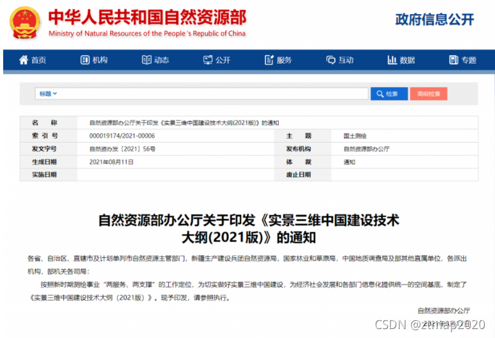This screenshot has width=495, height=338.
Task: Click the 中华人民共和国自然资源部 site title
Action: pyautogui.click(x=147, y=17)
